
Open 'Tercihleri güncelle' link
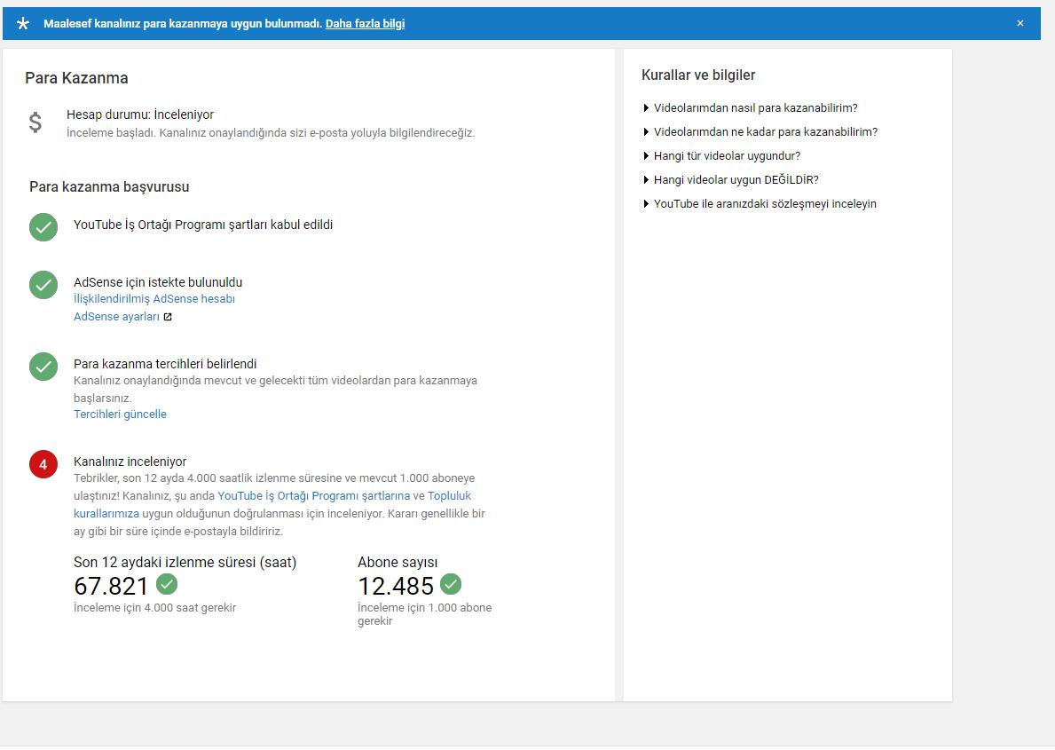click(120, 414)
